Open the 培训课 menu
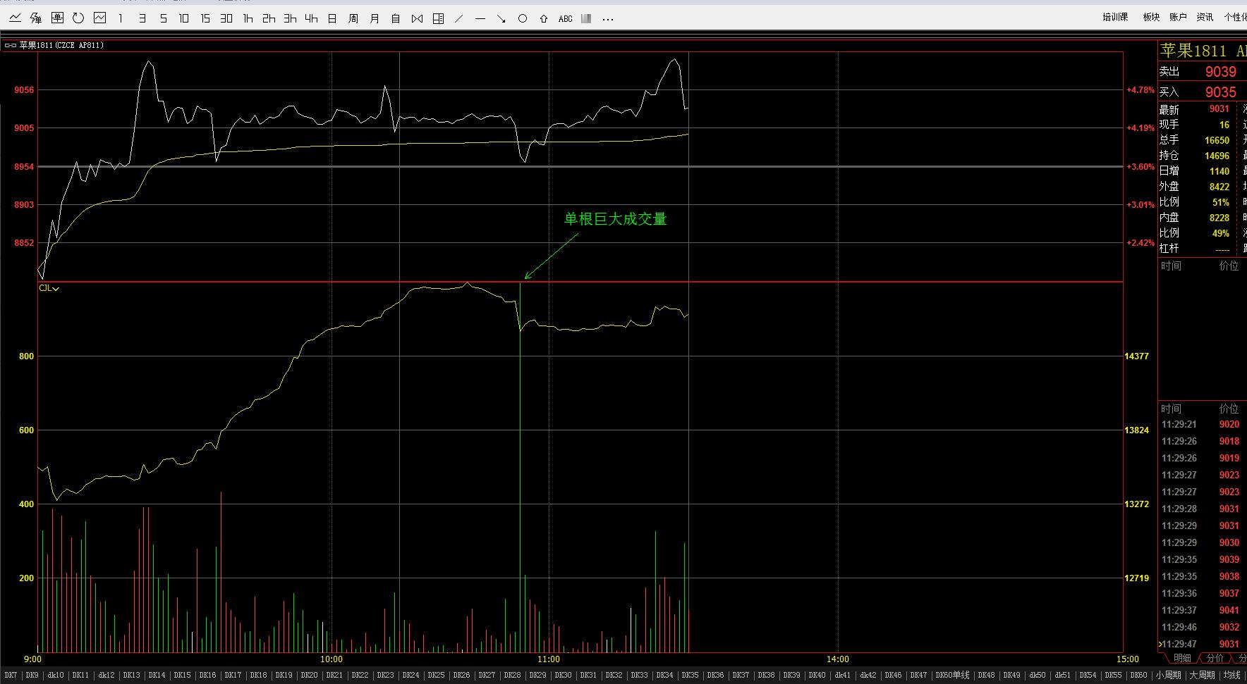The width and height of the screenshot is (1247, 684). click(1115, 17)
